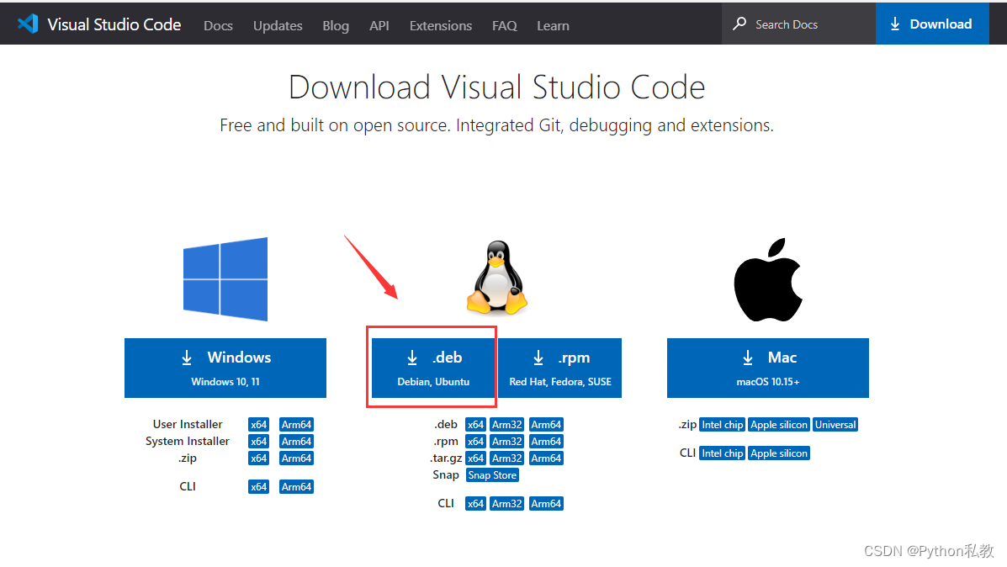Select Arm32 for Linux .tar.gz
The width and height of the screenshot is (1007, 567).
tap(507, 458)
